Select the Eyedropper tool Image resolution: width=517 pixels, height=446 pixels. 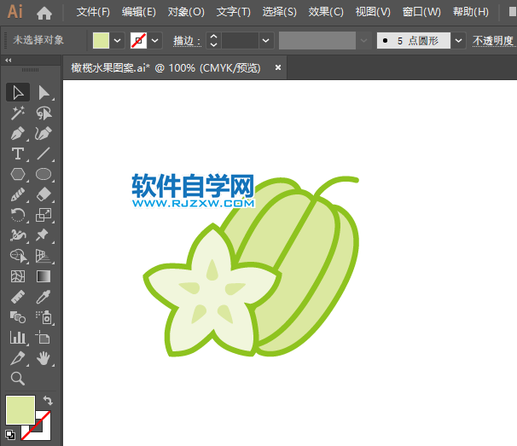pos(44,297)
